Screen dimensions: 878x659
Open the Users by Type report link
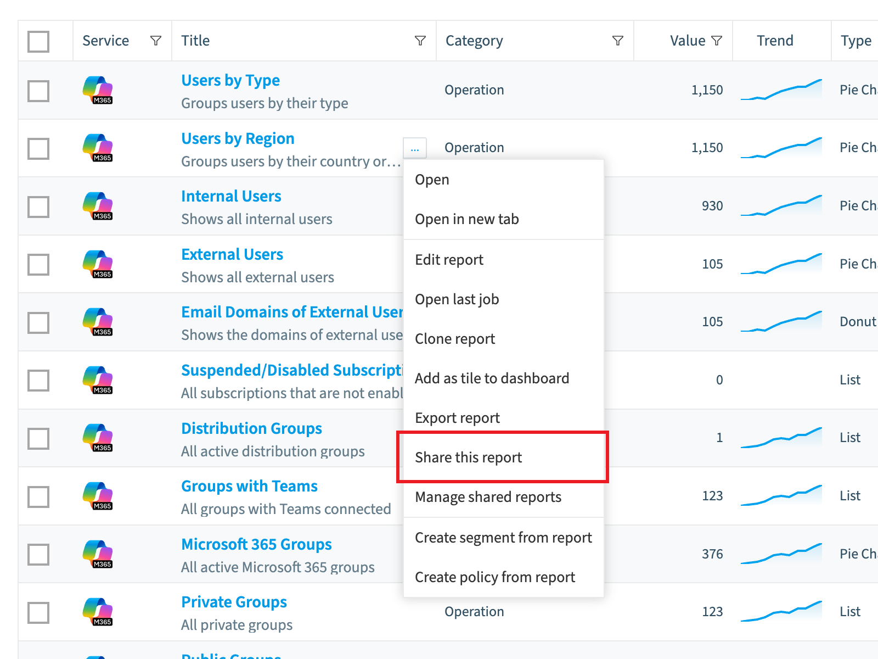(230, 81)
